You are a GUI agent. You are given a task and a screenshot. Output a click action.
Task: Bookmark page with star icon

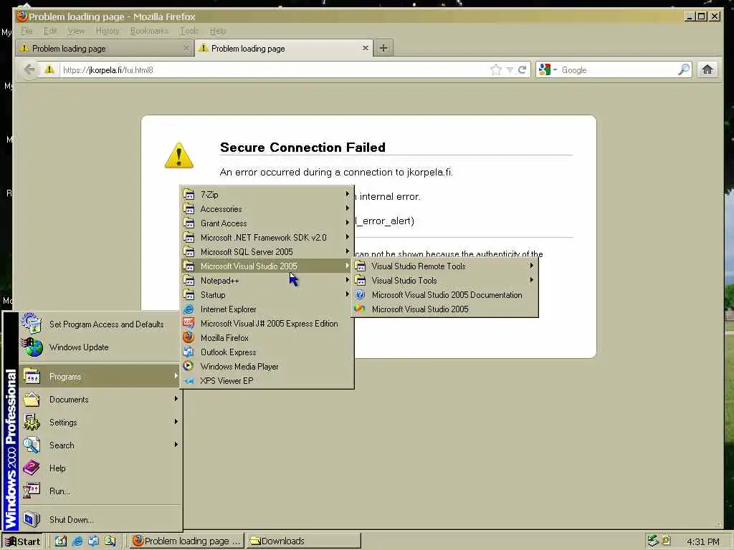tap(496, 70)
